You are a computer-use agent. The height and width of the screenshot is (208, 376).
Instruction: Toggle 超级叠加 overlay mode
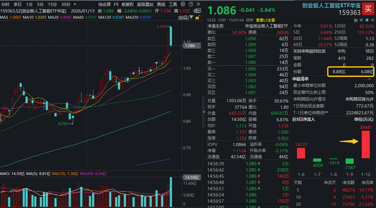point(146,4)
